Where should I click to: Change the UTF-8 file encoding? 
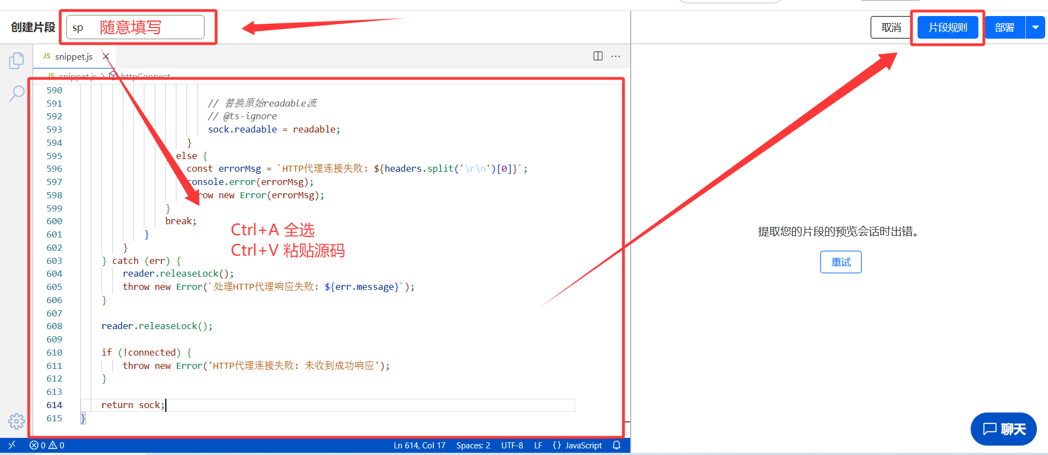512,445
